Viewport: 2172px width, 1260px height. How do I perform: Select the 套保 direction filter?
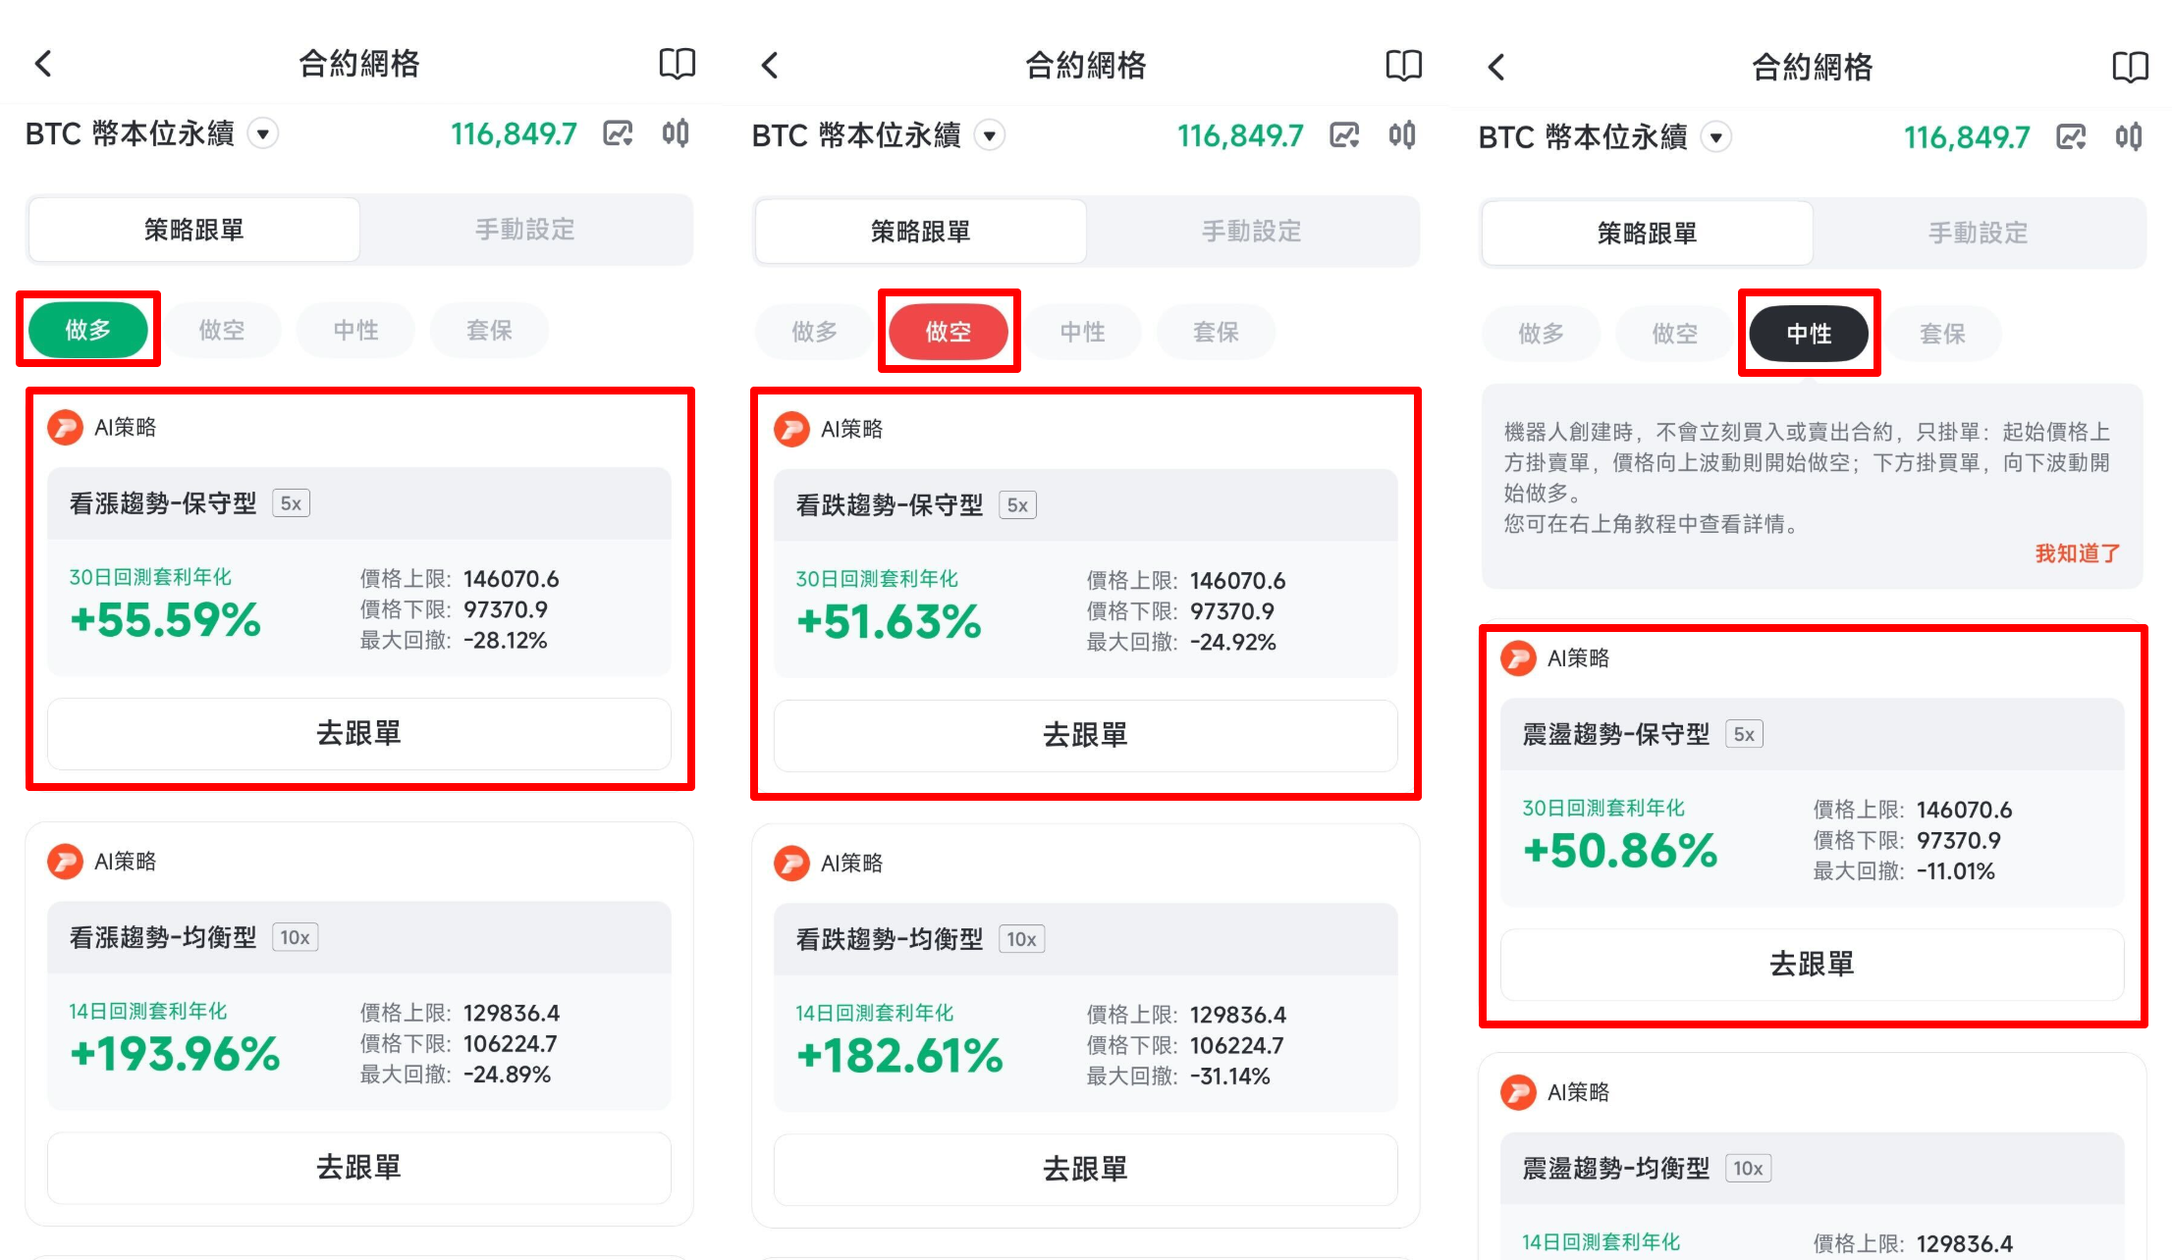coord(489,331)
